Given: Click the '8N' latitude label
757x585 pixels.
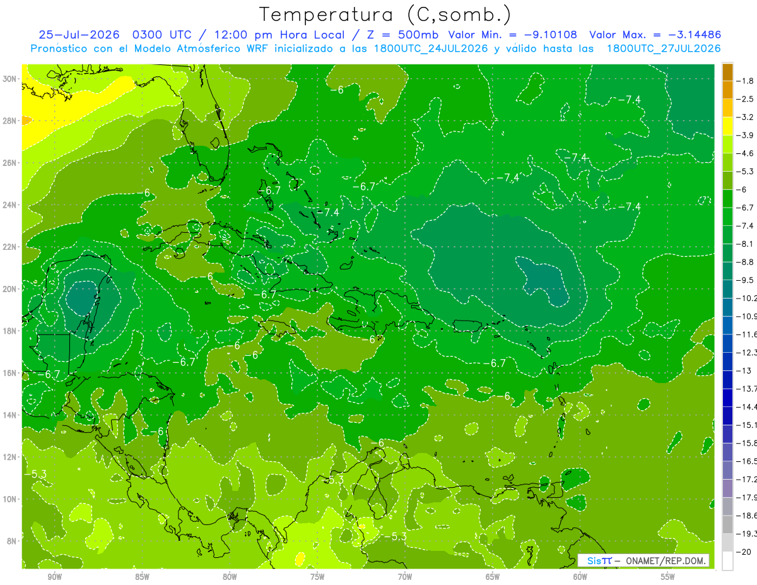Looking at the screenshot, I should click(x=13, y=541).
